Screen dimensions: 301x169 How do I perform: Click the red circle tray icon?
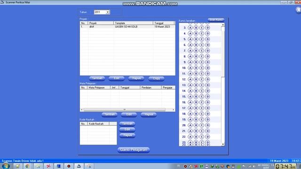point(185,166)
